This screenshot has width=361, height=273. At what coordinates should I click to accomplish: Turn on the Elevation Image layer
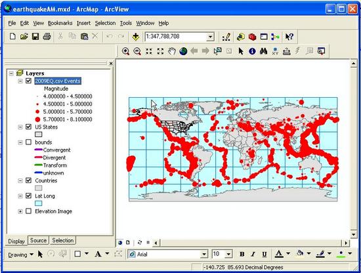click(x=28, y=211)
